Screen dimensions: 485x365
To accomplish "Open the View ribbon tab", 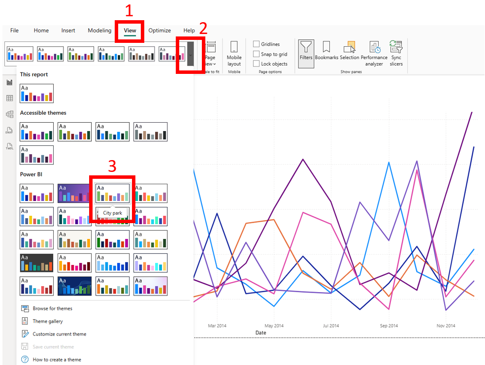I will pos(130,31).
